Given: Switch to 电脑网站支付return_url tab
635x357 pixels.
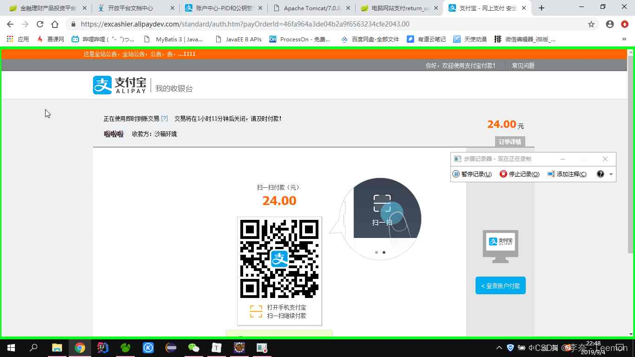Looking at the screenshot, I should coord(400,8).
